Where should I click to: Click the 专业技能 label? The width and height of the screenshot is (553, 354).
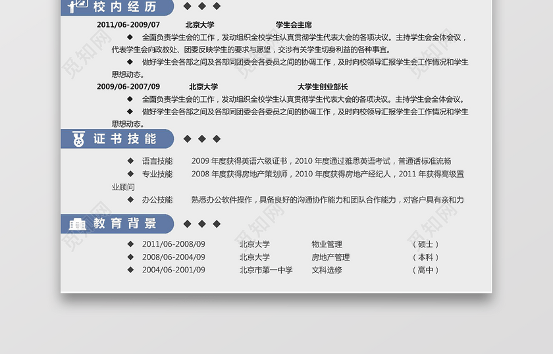click(x=157, y=174)
